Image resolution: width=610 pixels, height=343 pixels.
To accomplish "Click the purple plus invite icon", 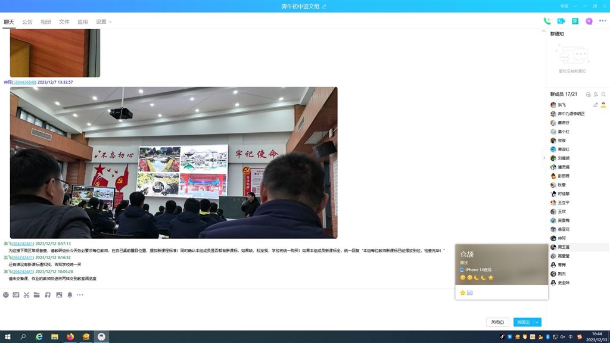I will point(589,21).
